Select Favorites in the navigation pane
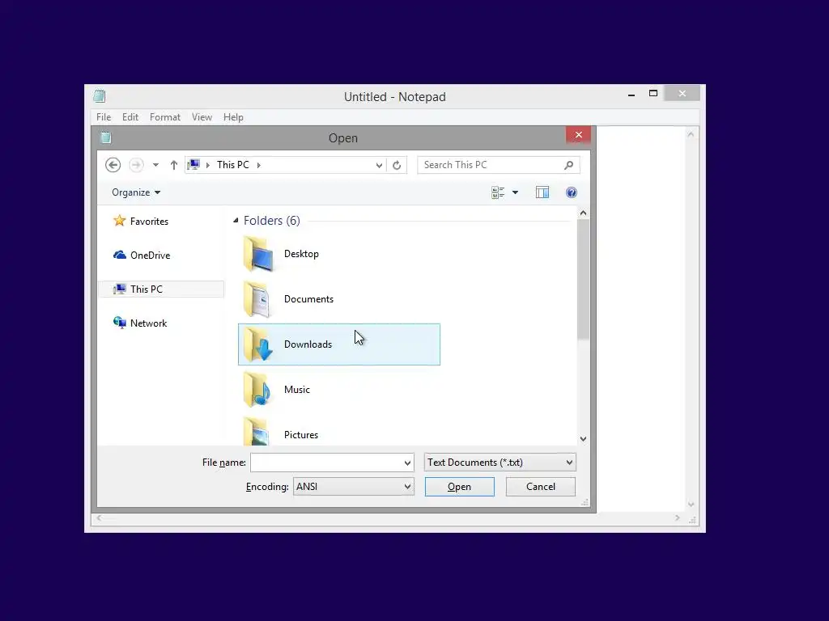This screenshot has width=829, height=621. tap(149, 222)
